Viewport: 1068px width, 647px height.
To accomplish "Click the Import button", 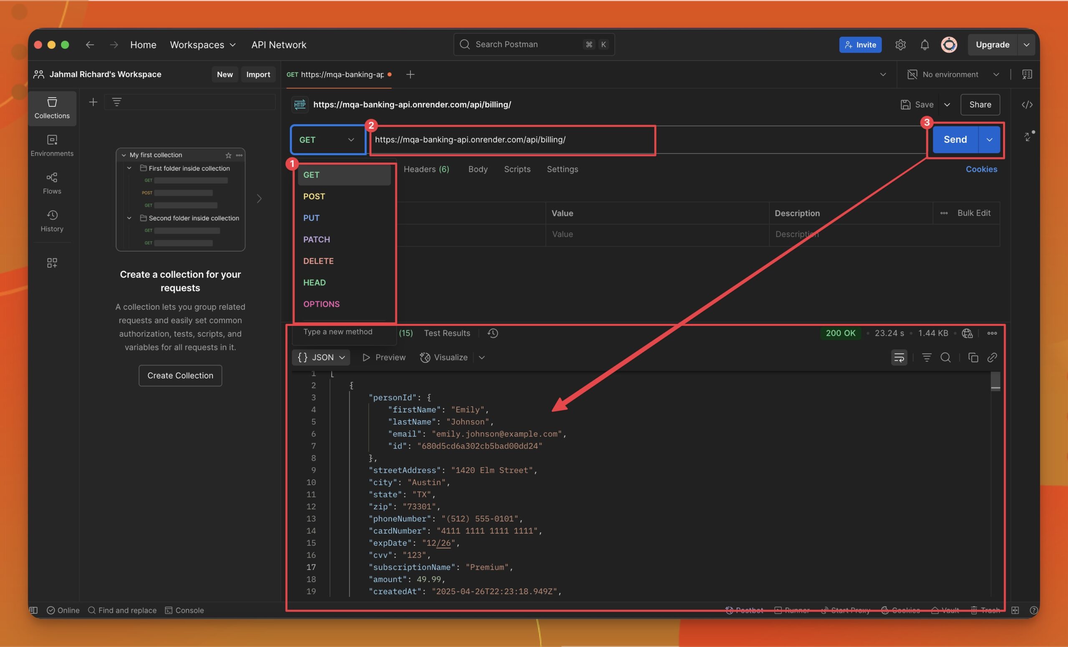I will point(258,75).
